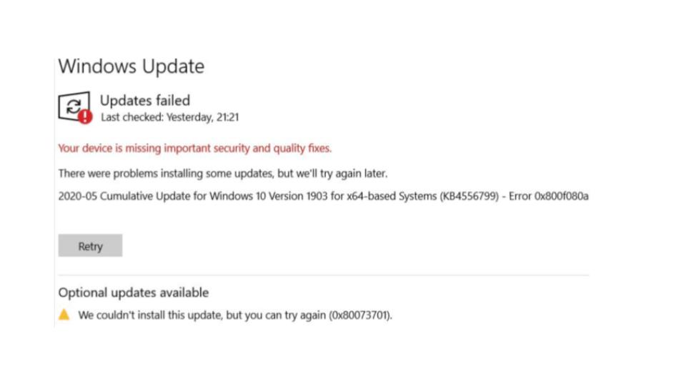Select the Windows Update page title
The height and width of the screenshot is (386, 686).
131,66
